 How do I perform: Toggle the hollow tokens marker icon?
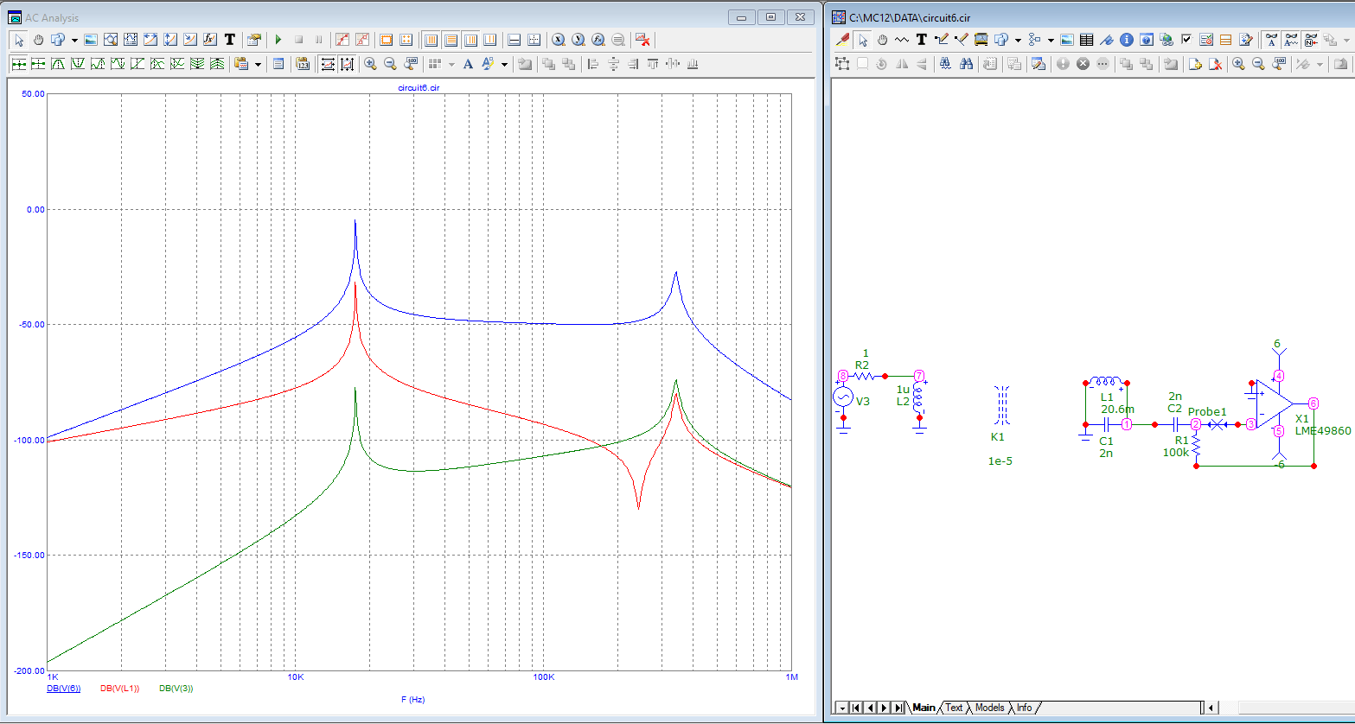coord(362,40)
